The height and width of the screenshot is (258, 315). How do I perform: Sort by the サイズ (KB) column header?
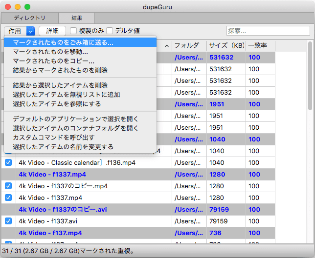[x=226, y=45]
